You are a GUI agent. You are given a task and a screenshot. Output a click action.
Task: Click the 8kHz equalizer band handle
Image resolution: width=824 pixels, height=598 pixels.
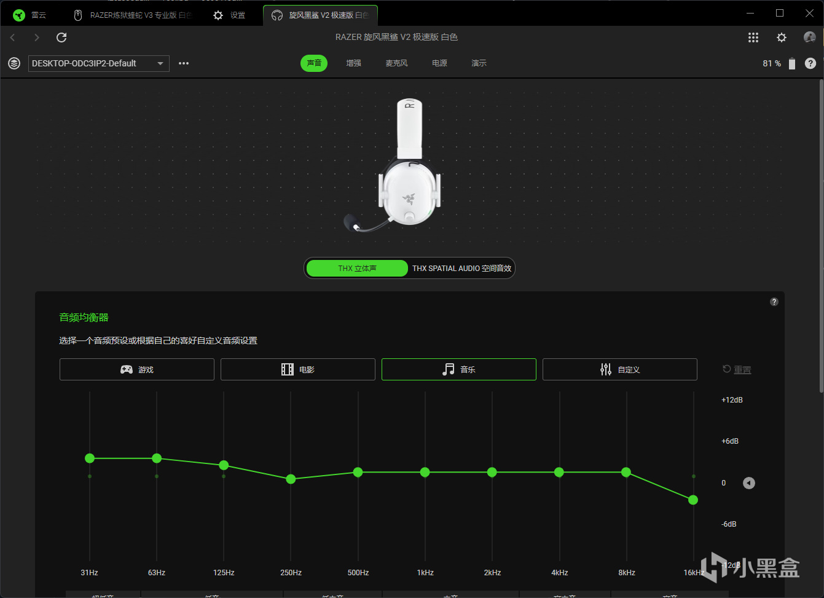pyautogui.click(x=626, y=472)
